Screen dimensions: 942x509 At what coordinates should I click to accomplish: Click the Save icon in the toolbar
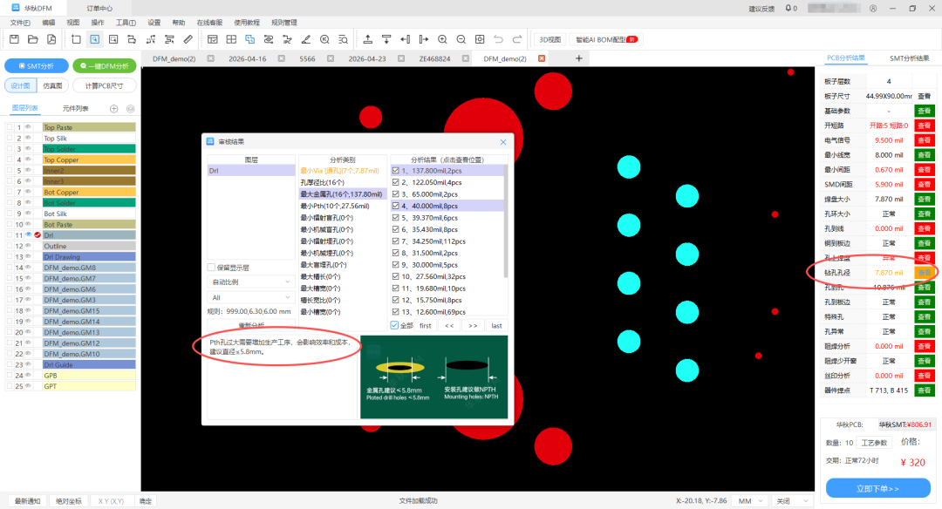click(12, 39)
